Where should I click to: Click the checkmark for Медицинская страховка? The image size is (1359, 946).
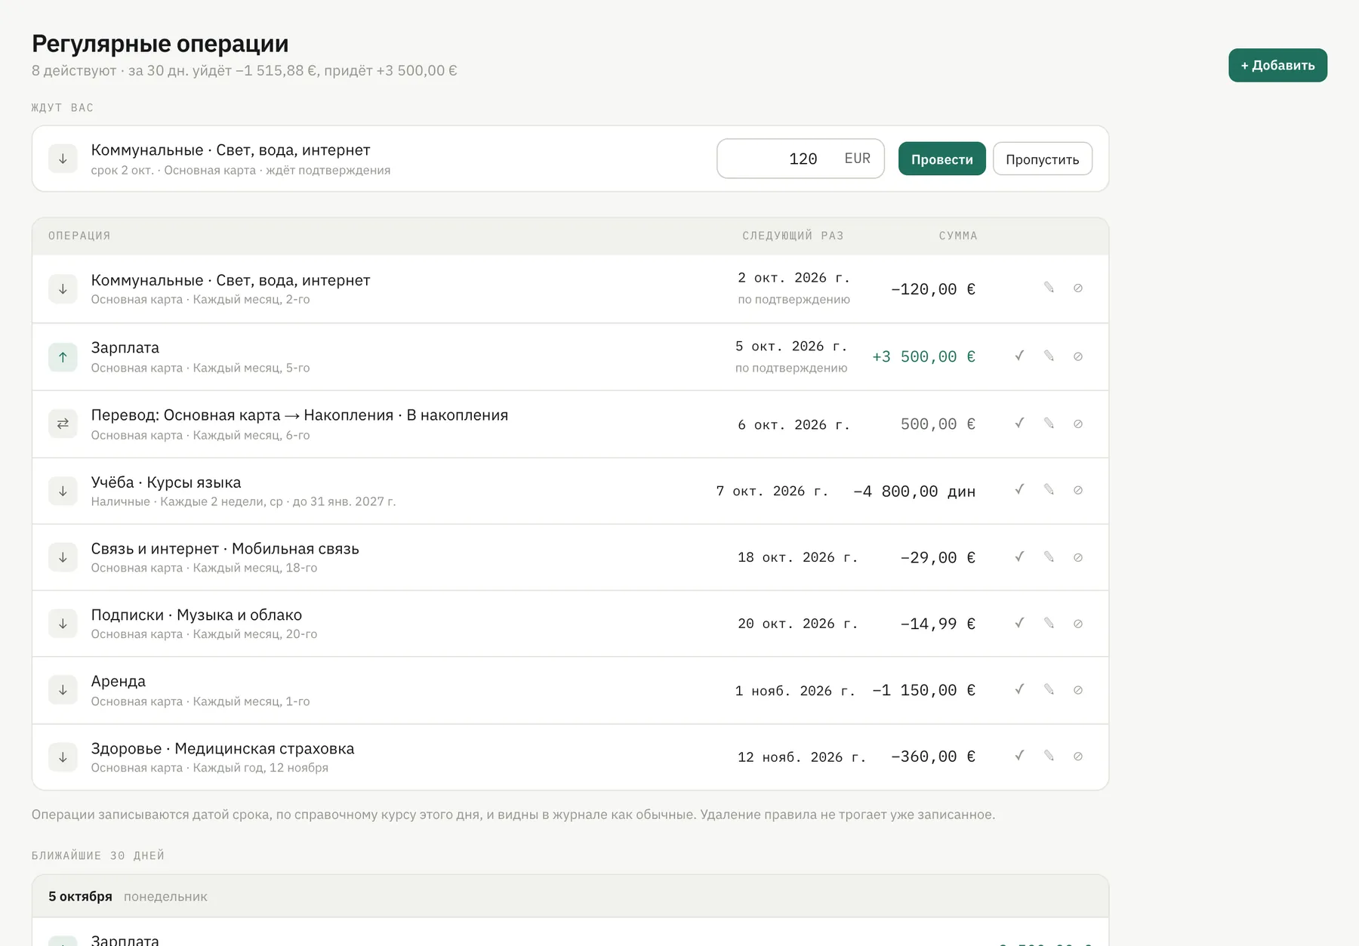point(1019,756)
